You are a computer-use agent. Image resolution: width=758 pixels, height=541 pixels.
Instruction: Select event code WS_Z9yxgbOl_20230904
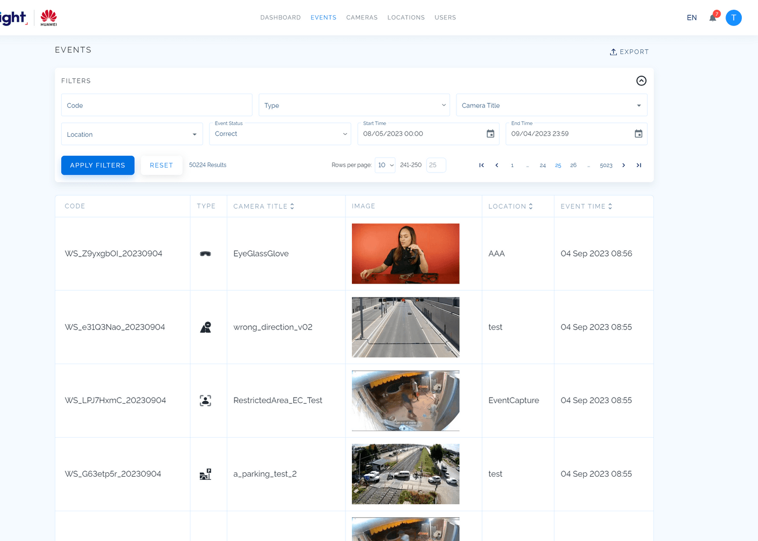(x=114, y=254)
